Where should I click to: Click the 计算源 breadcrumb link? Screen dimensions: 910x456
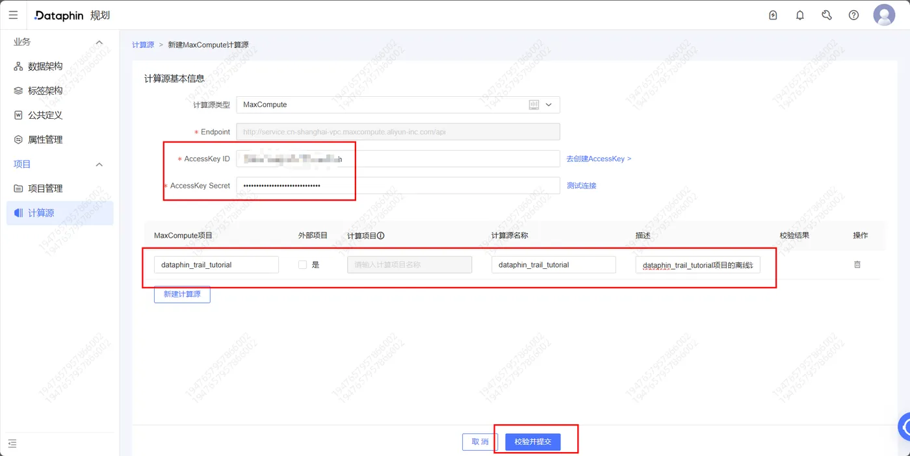143,45
